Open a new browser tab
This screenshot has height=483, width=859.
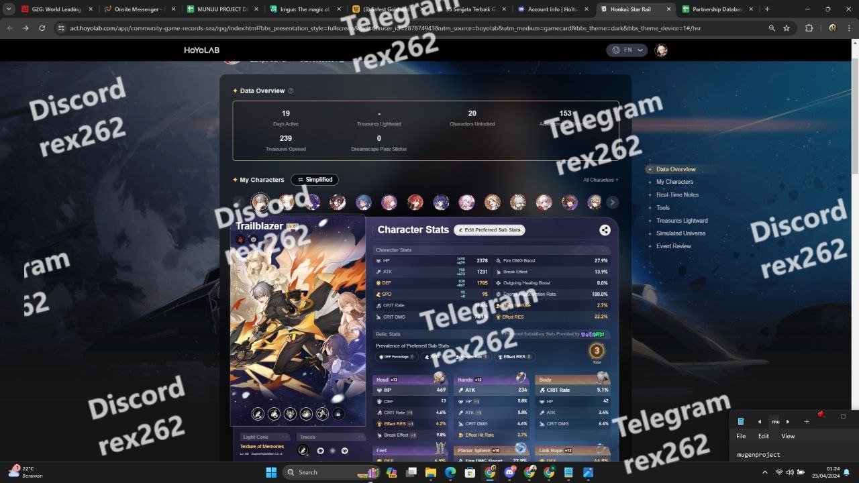[767, 9]
